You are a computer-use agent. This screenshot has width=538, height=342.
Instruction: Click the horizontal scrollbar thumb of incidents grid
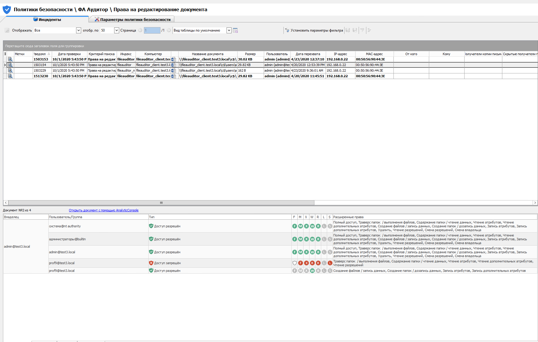[x=161, y=203]
